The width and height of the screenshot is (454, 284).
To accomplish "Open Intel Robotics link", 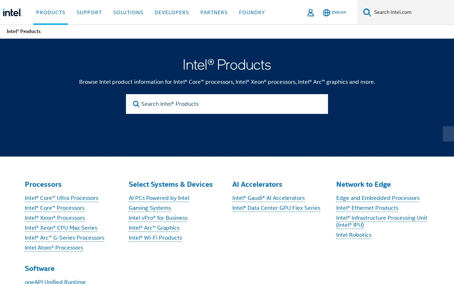I will (354, 235).
